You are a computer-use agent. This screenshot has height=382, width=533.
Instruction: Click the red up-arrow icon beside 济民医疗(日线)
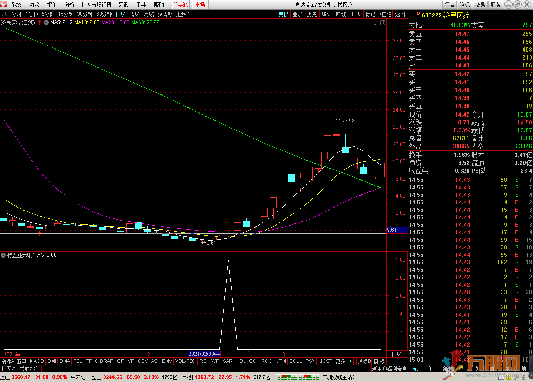(x=40, y=22)
